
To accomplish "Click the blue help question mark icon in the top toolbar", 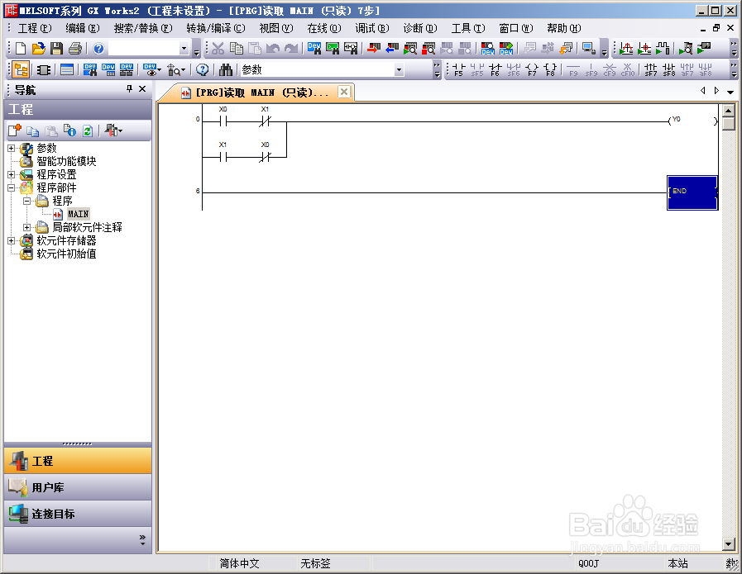I will pos(98,48).
